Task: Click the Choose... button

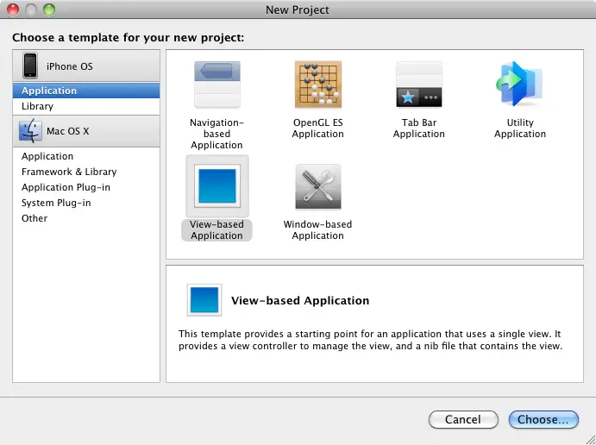Action: pyautogui.click(x=543, y=419)
